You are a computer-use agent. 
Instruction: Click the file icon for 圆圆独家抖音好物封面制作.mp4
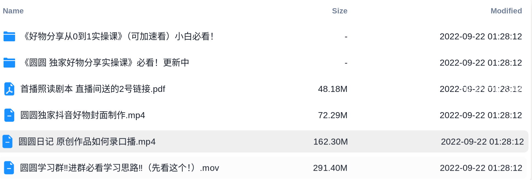pos(9,115)
